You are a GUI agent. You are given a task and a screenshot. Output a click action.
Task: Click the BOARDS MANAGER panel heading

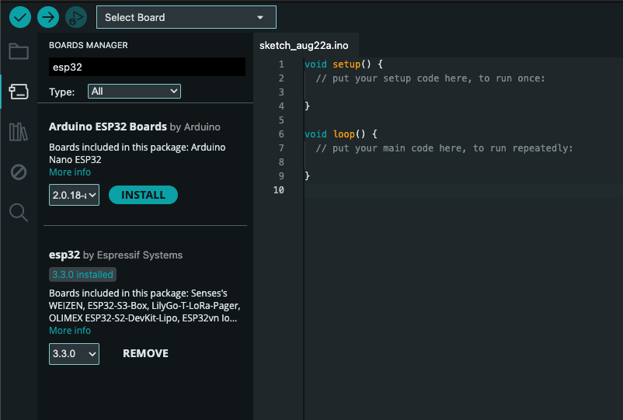[89, 45]
